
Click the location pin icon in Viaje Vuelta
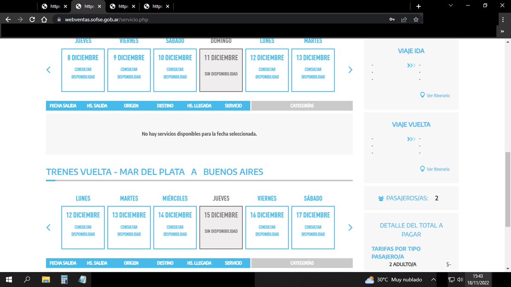point(422,169)
